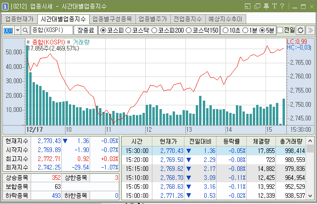Open the sector code dropdown arrow
Image resolution: width=317 pixels, height=204 pixels.
point(18,30)
